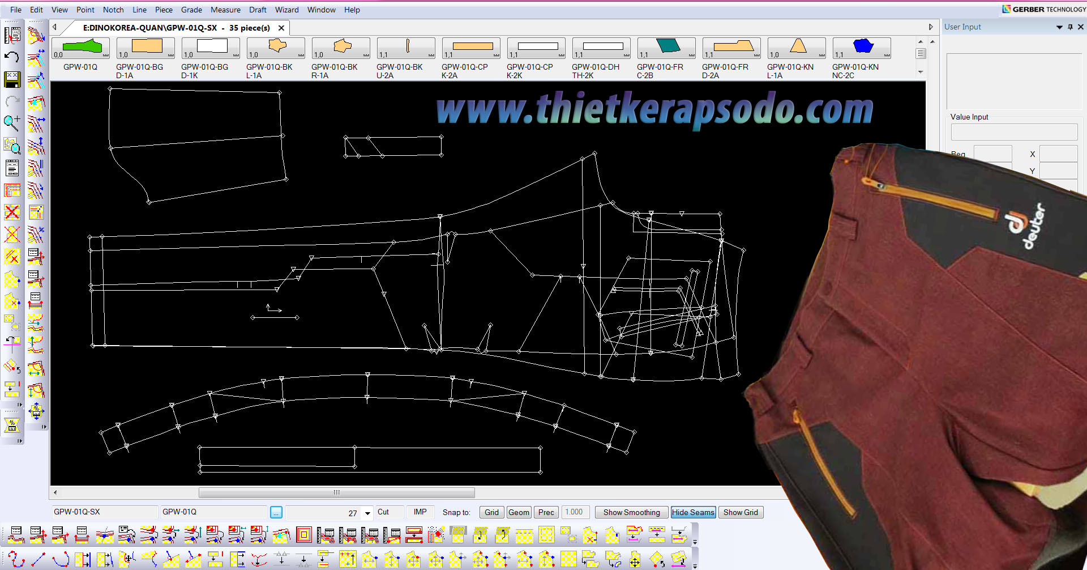Expand the lower bottom toolbar overflow arrow

695,566
